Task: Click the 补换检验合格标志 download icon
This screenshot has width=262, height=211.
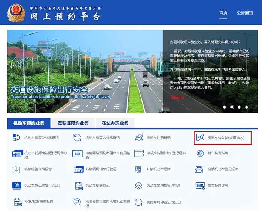Action: point(16,170)
